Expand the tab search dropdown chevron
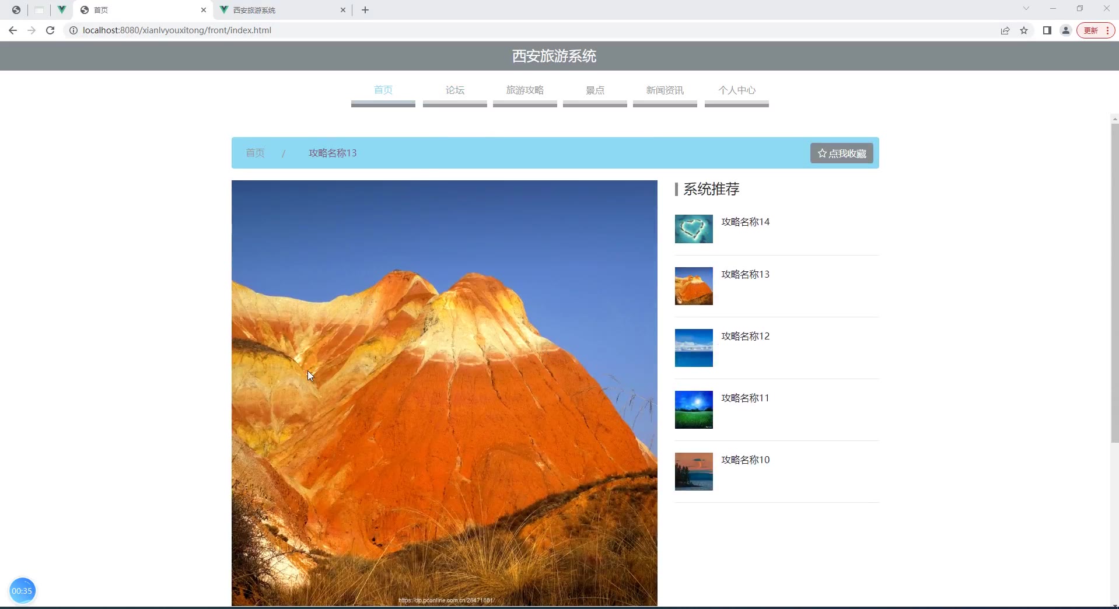 tap(1026, 9)
